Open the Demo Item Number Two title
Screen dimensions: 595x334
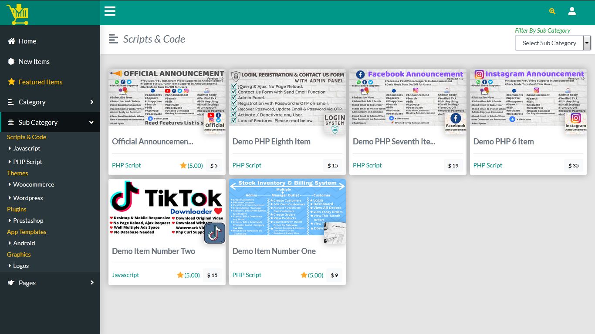[x=153, y=251]
